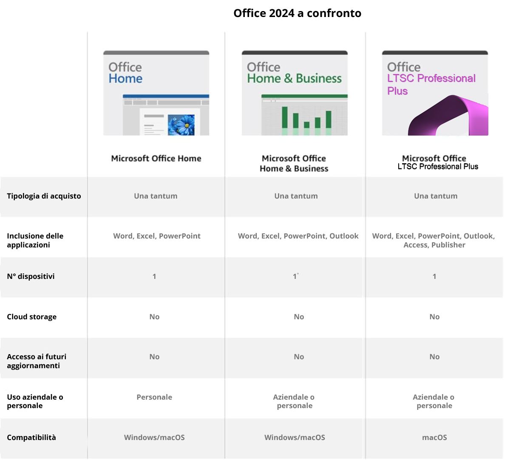Open the Microsoft Office Home title
Viewport: 519px width, 460px height.
point(156,159)
